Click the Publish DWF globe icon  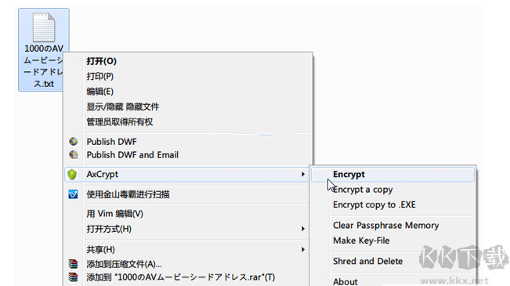pos(73,142)
